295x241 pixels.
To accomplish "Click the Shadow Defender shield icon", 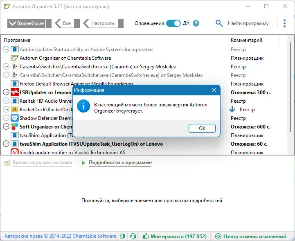I will pos(14,118).
